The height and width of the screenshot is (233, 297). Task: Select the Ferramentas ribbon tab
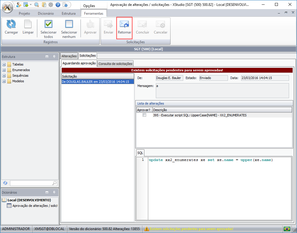click(x=94, y=14)
